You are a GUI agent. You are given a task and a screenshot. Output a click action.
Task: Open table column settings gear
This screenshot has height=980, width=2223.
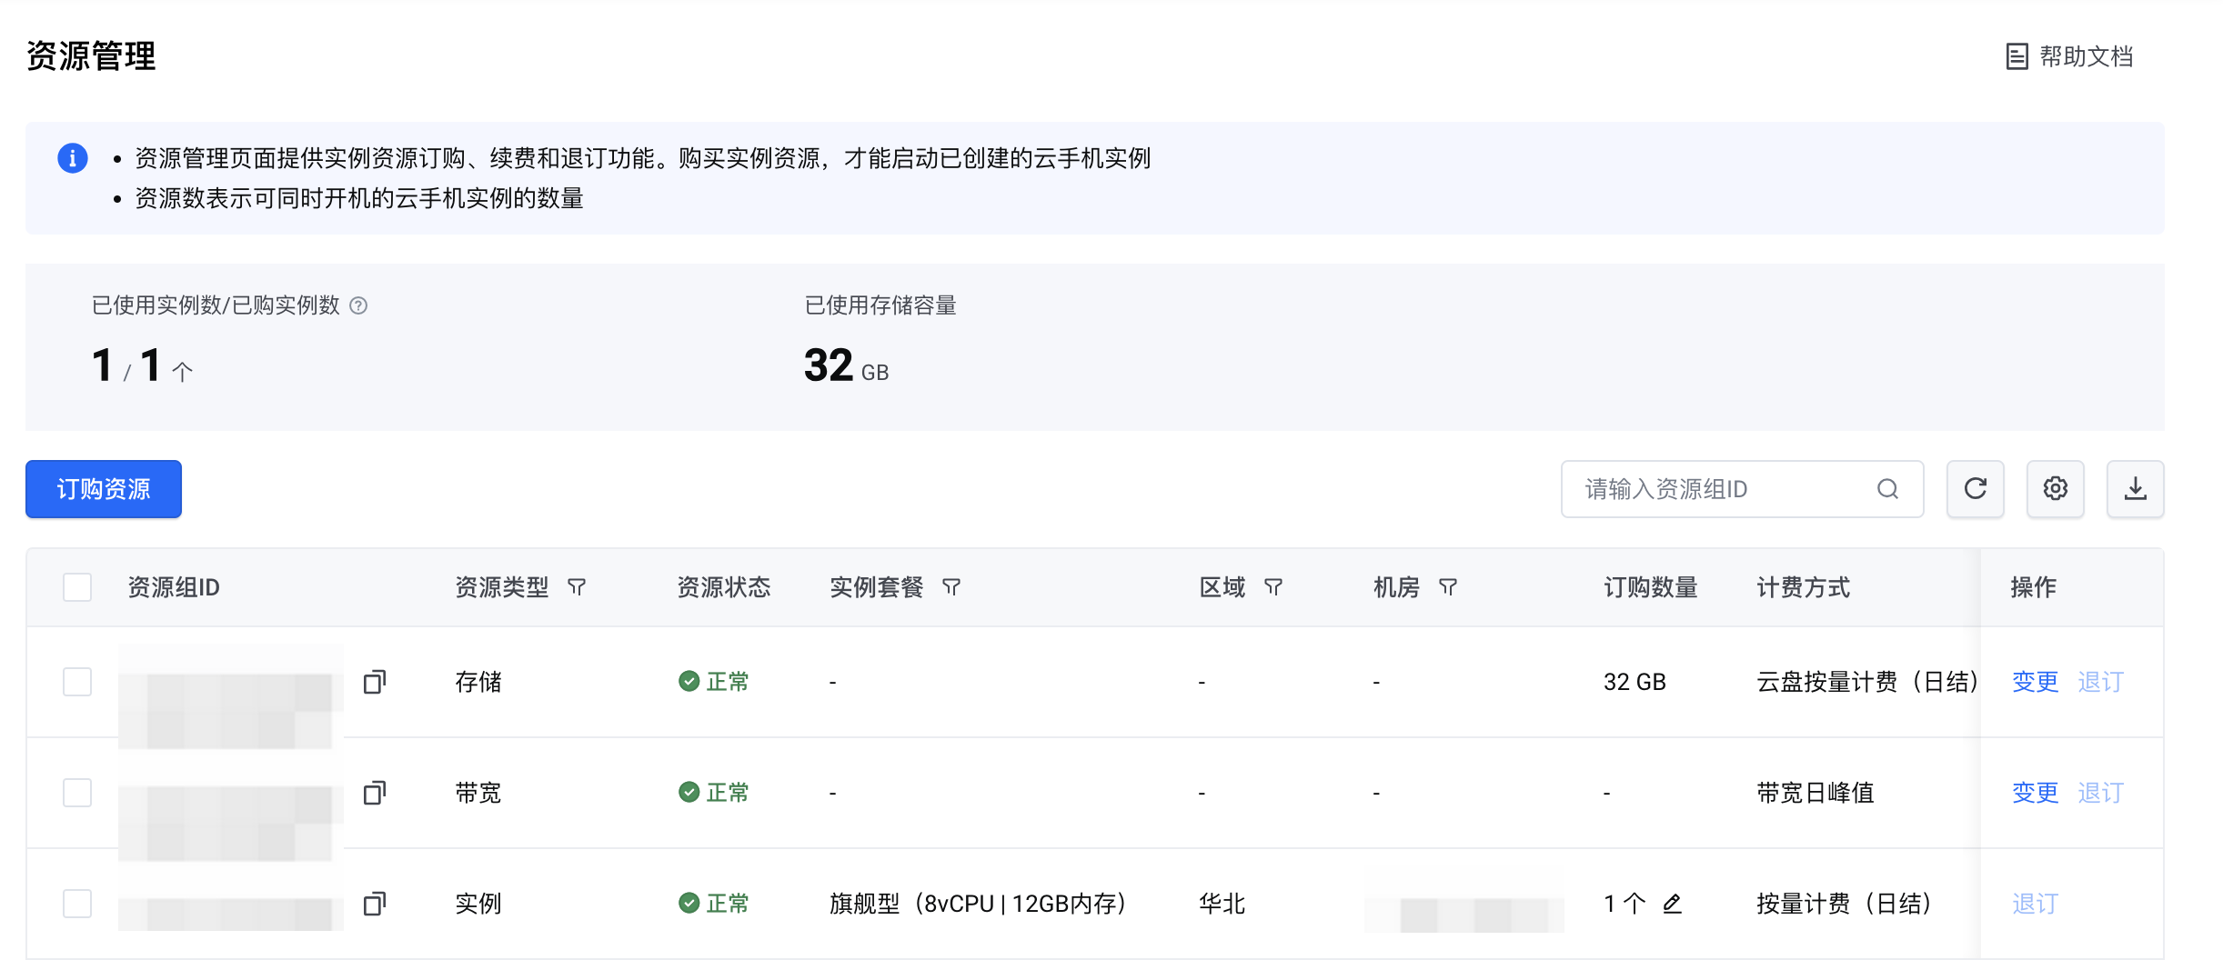[2055, 489]
